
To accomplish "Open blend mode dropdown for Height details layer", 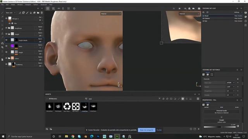I will click(x=40, y=39).
